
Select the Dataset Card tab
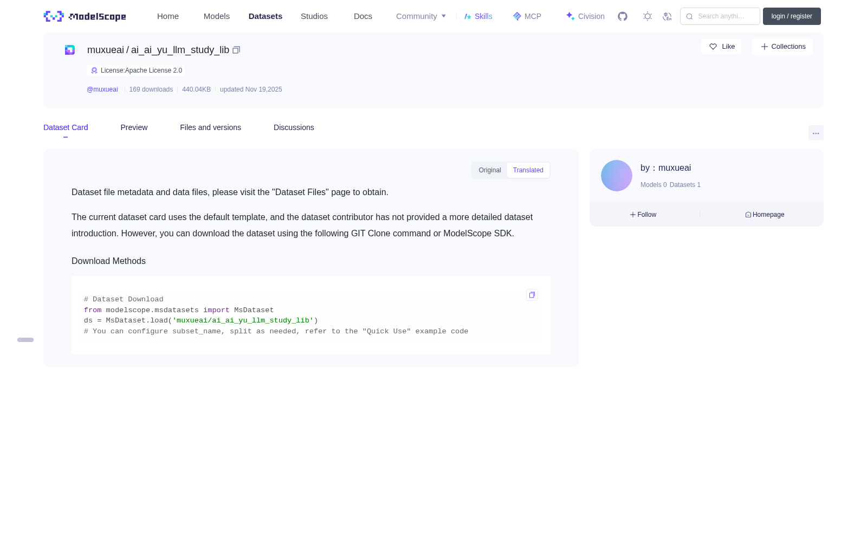click(x=66, y=127)
